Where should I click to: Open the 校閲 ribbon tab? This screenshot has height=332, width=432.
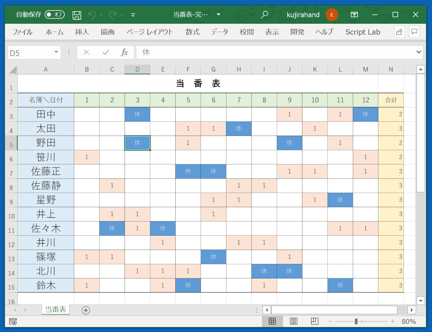coord(247,32)
